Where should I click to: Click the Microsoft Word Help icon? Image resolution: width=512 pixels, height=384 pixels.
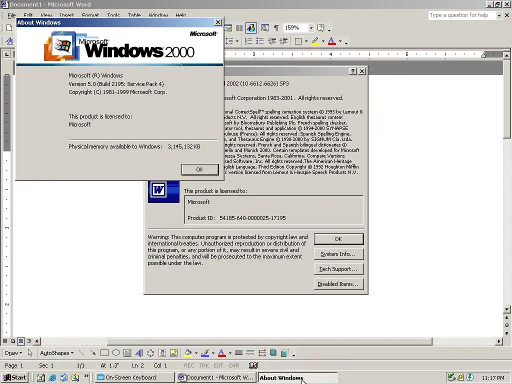tap(321, 28)
